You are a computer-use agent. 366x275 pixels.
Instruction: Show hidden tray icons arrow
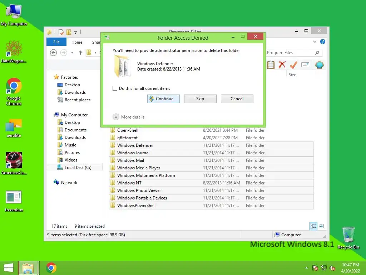(x=306, y=268)
